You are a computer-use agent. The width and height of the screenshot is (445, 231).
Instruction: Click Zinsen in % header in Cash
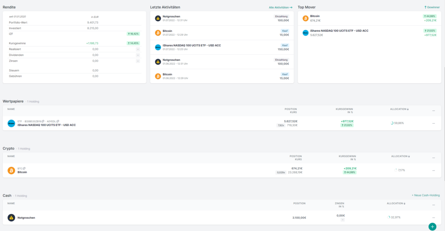pyautogui.click(x=339, y=205)
